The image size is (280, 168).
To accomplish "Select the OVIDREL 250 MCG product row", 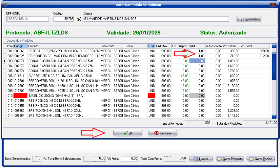I will [x=63, y=76].
